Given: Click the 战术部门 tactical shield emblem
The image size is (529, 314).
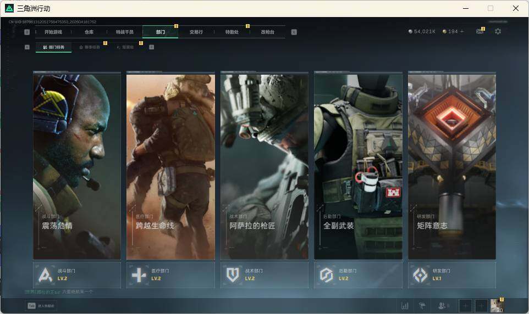Looking at the screenshot, I should (x=233, y=275).
